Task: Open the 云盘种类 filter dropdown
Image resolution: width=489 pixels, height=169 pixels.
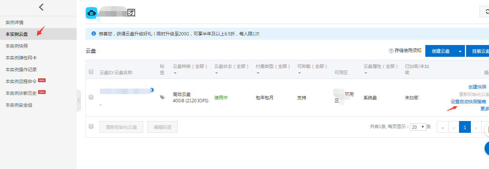Action: (175, 73)
